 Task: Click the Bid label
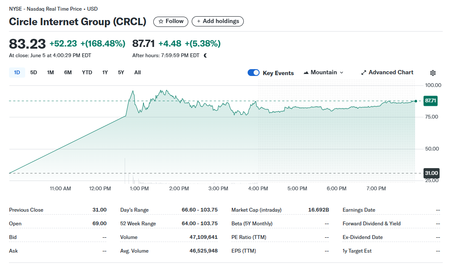[x=13, y=237]
